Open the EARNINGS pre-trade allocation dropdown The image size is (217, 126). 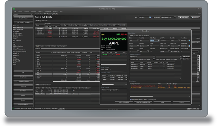[154, 56]
